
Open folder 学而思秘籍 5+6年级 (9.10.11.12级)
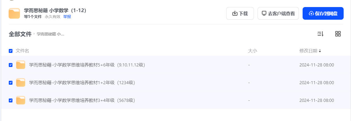point(87,65)
